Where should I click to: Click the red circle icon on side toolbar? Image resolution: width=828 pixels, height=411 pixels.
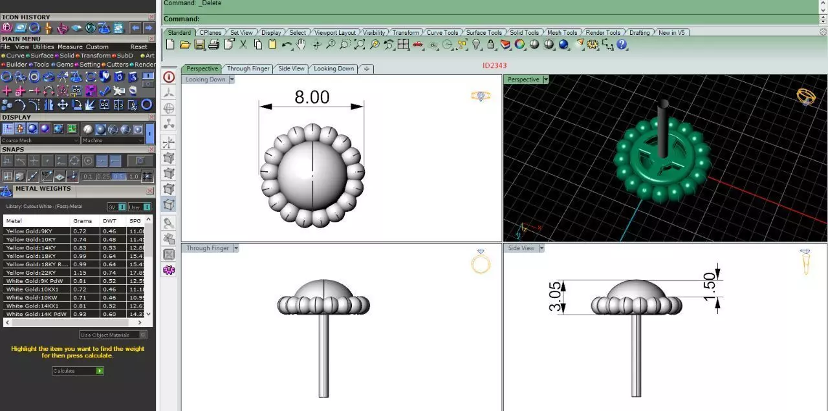click(x=169, y=77)
